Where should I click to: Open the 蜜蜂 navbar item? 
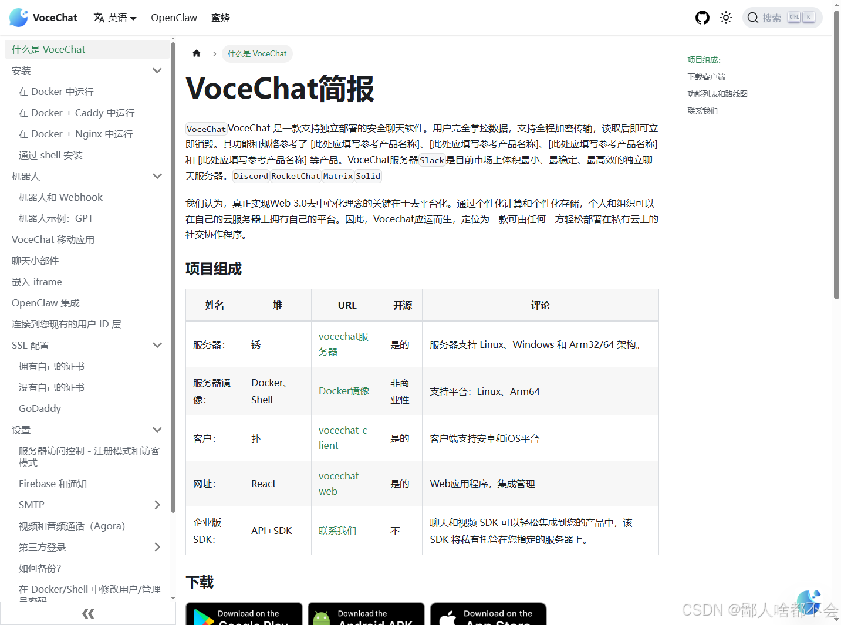click(x=221, y=18)
